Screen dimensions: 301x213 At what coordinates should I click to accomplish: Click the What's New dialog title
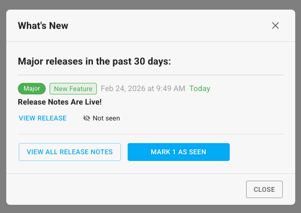click(x=43, y=26)
